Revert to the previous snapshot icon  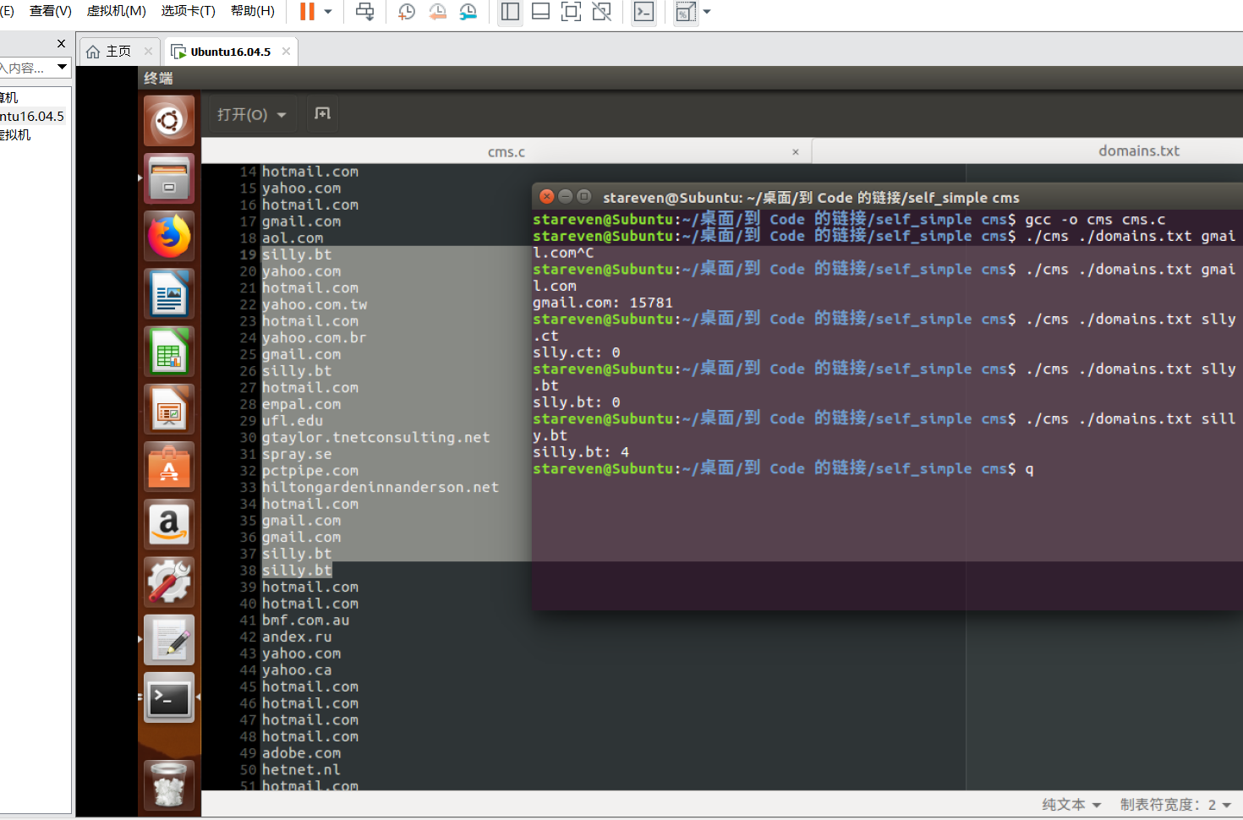437,12
